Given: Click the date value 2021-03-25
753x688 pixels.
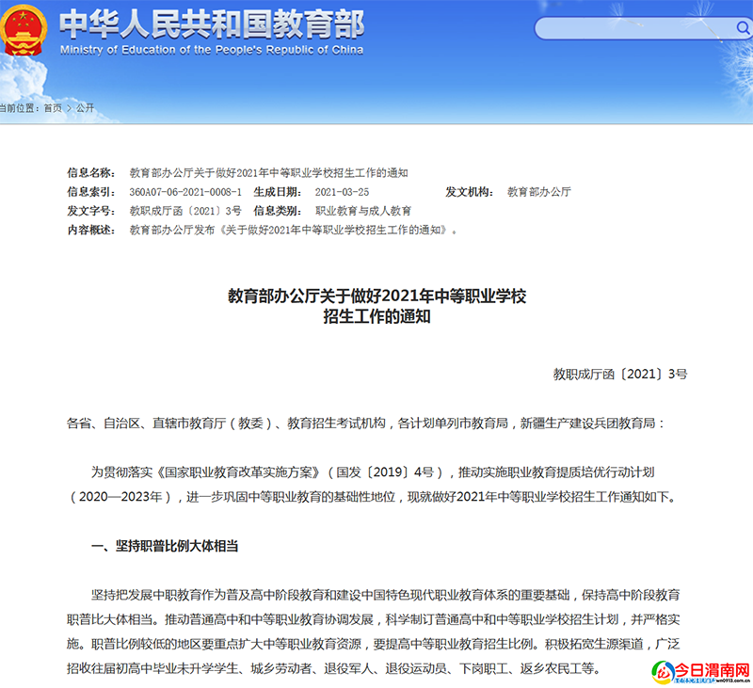Looking at the screenshot, I should click(x=342, y=192).
